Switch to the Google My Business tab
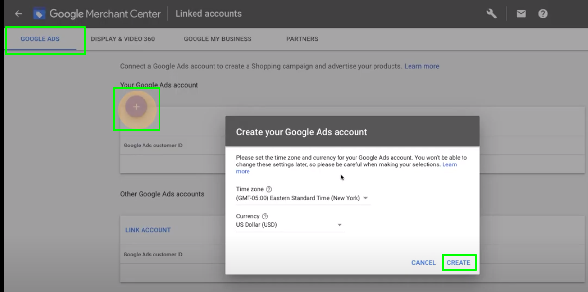The image size is (588, 292). pos(217,39)
